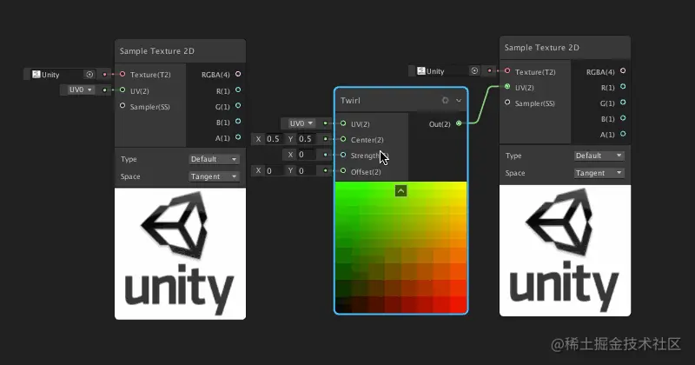Open Type dropdown on right Sample Texture 2D
695x365 pixels.
point(599,156)
